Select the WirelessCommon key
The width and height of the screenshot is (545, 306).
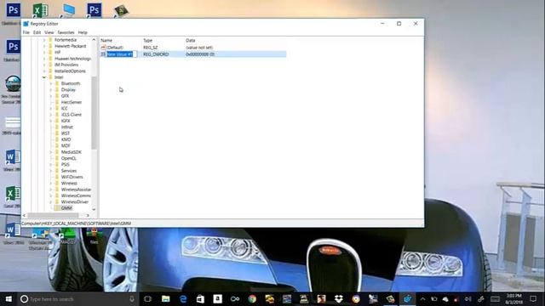(76, 195)
